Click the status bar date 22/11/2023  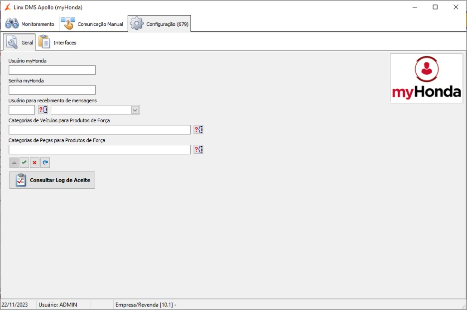click(x=14, y=305)
